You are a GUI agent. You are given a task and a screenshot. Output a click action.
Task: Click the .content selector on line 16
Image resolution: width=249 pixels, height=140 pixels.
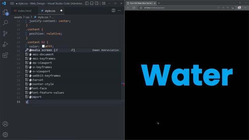tap(33, 30)
